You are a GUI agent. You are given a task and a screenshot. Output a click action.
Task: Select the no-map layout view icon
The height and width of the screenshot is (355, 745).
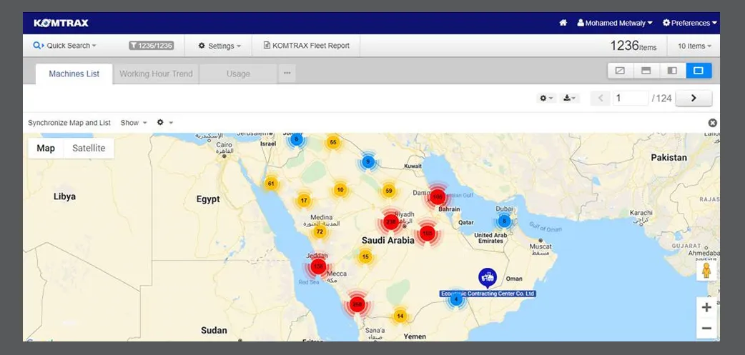point(620,71)
